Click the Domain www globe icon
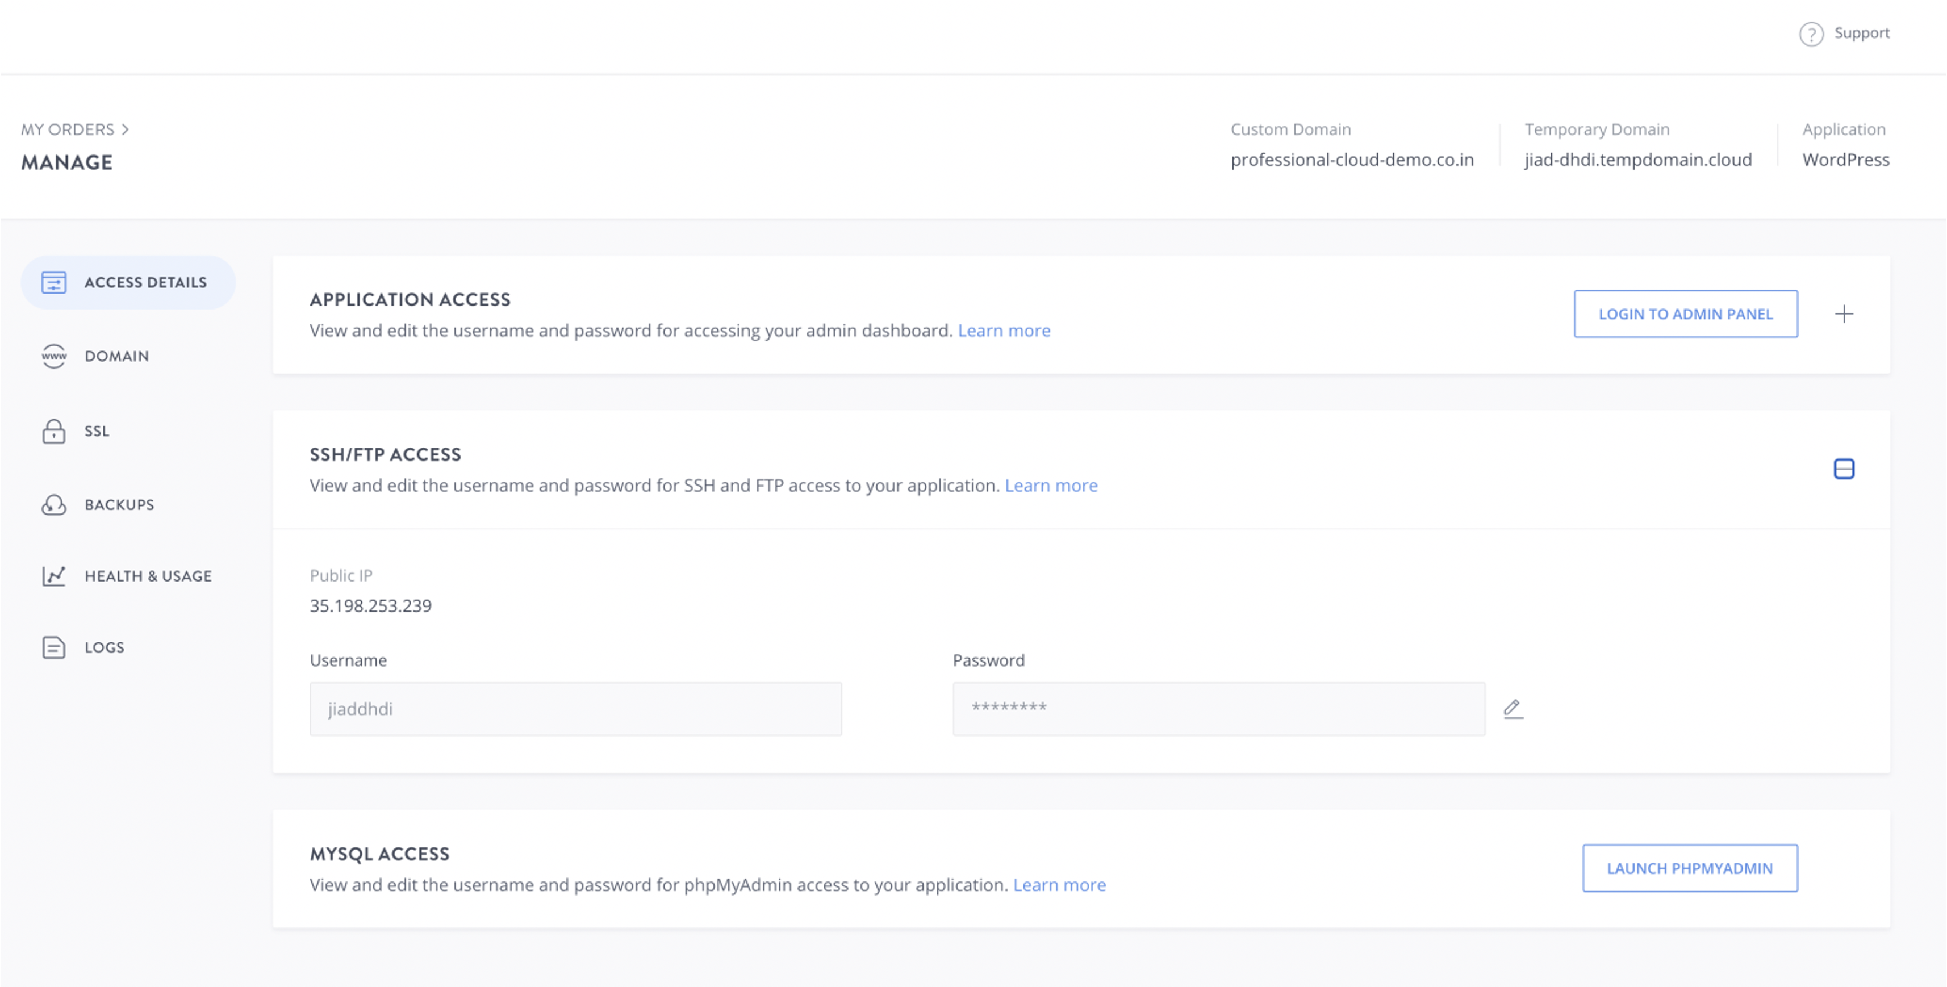This screenshot has height=987, width=1947. (53, 356)
